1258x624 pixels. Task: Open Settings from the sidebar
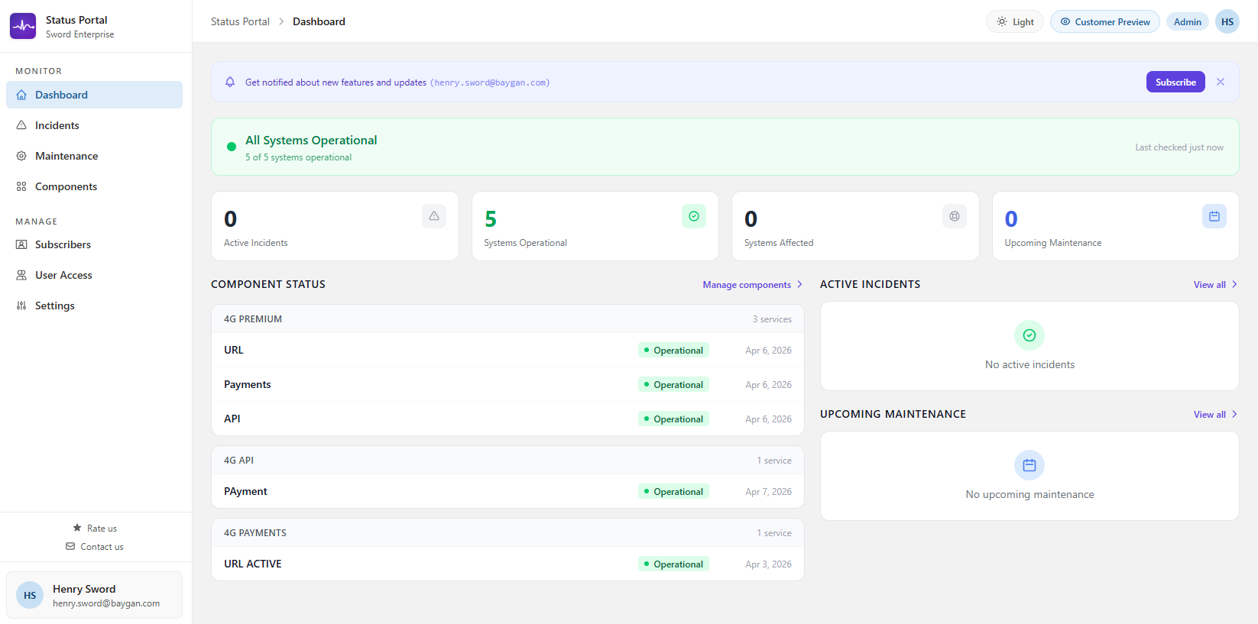point(94,306)
